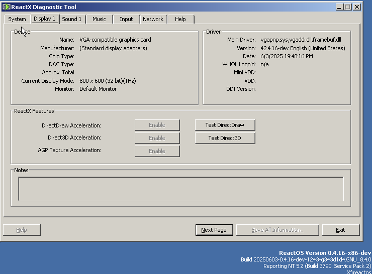Click the desktop 'ReactOS Version 0.4.16-x86-dev' text
The width and height of the screenshot is (372, 274).
pos(325,253)
